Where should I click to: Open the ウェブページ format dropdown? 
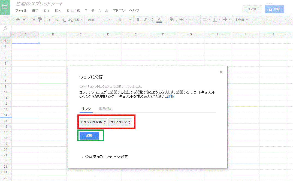tap(120, 122)
